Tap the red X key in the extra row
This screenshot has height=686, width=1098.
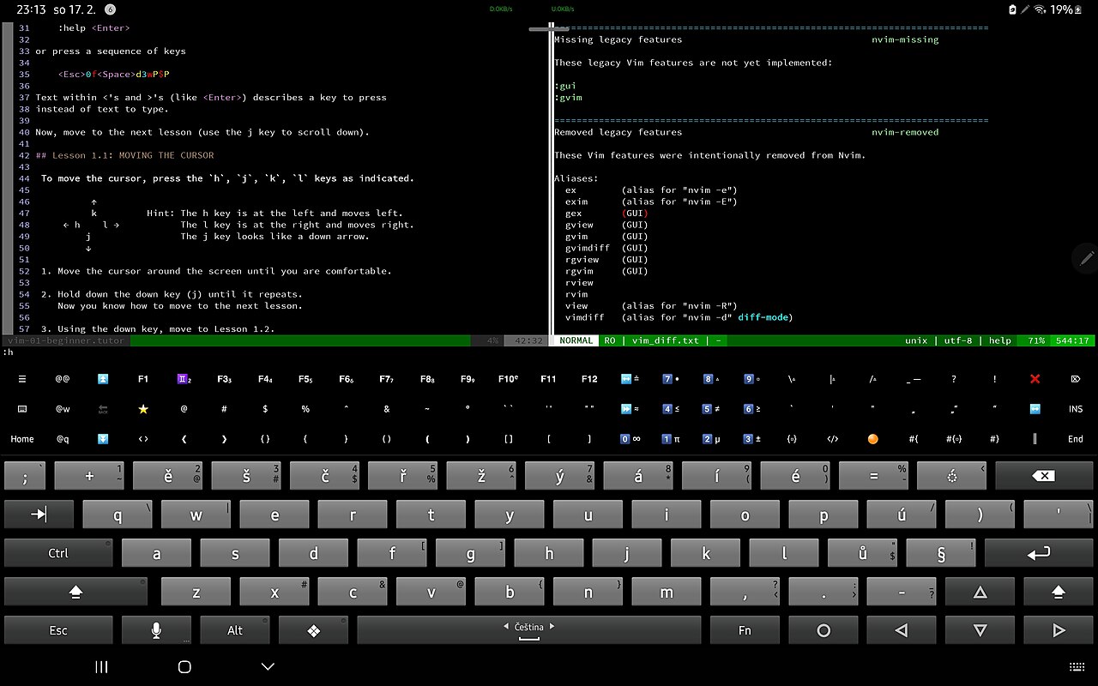click(1035, 379)
